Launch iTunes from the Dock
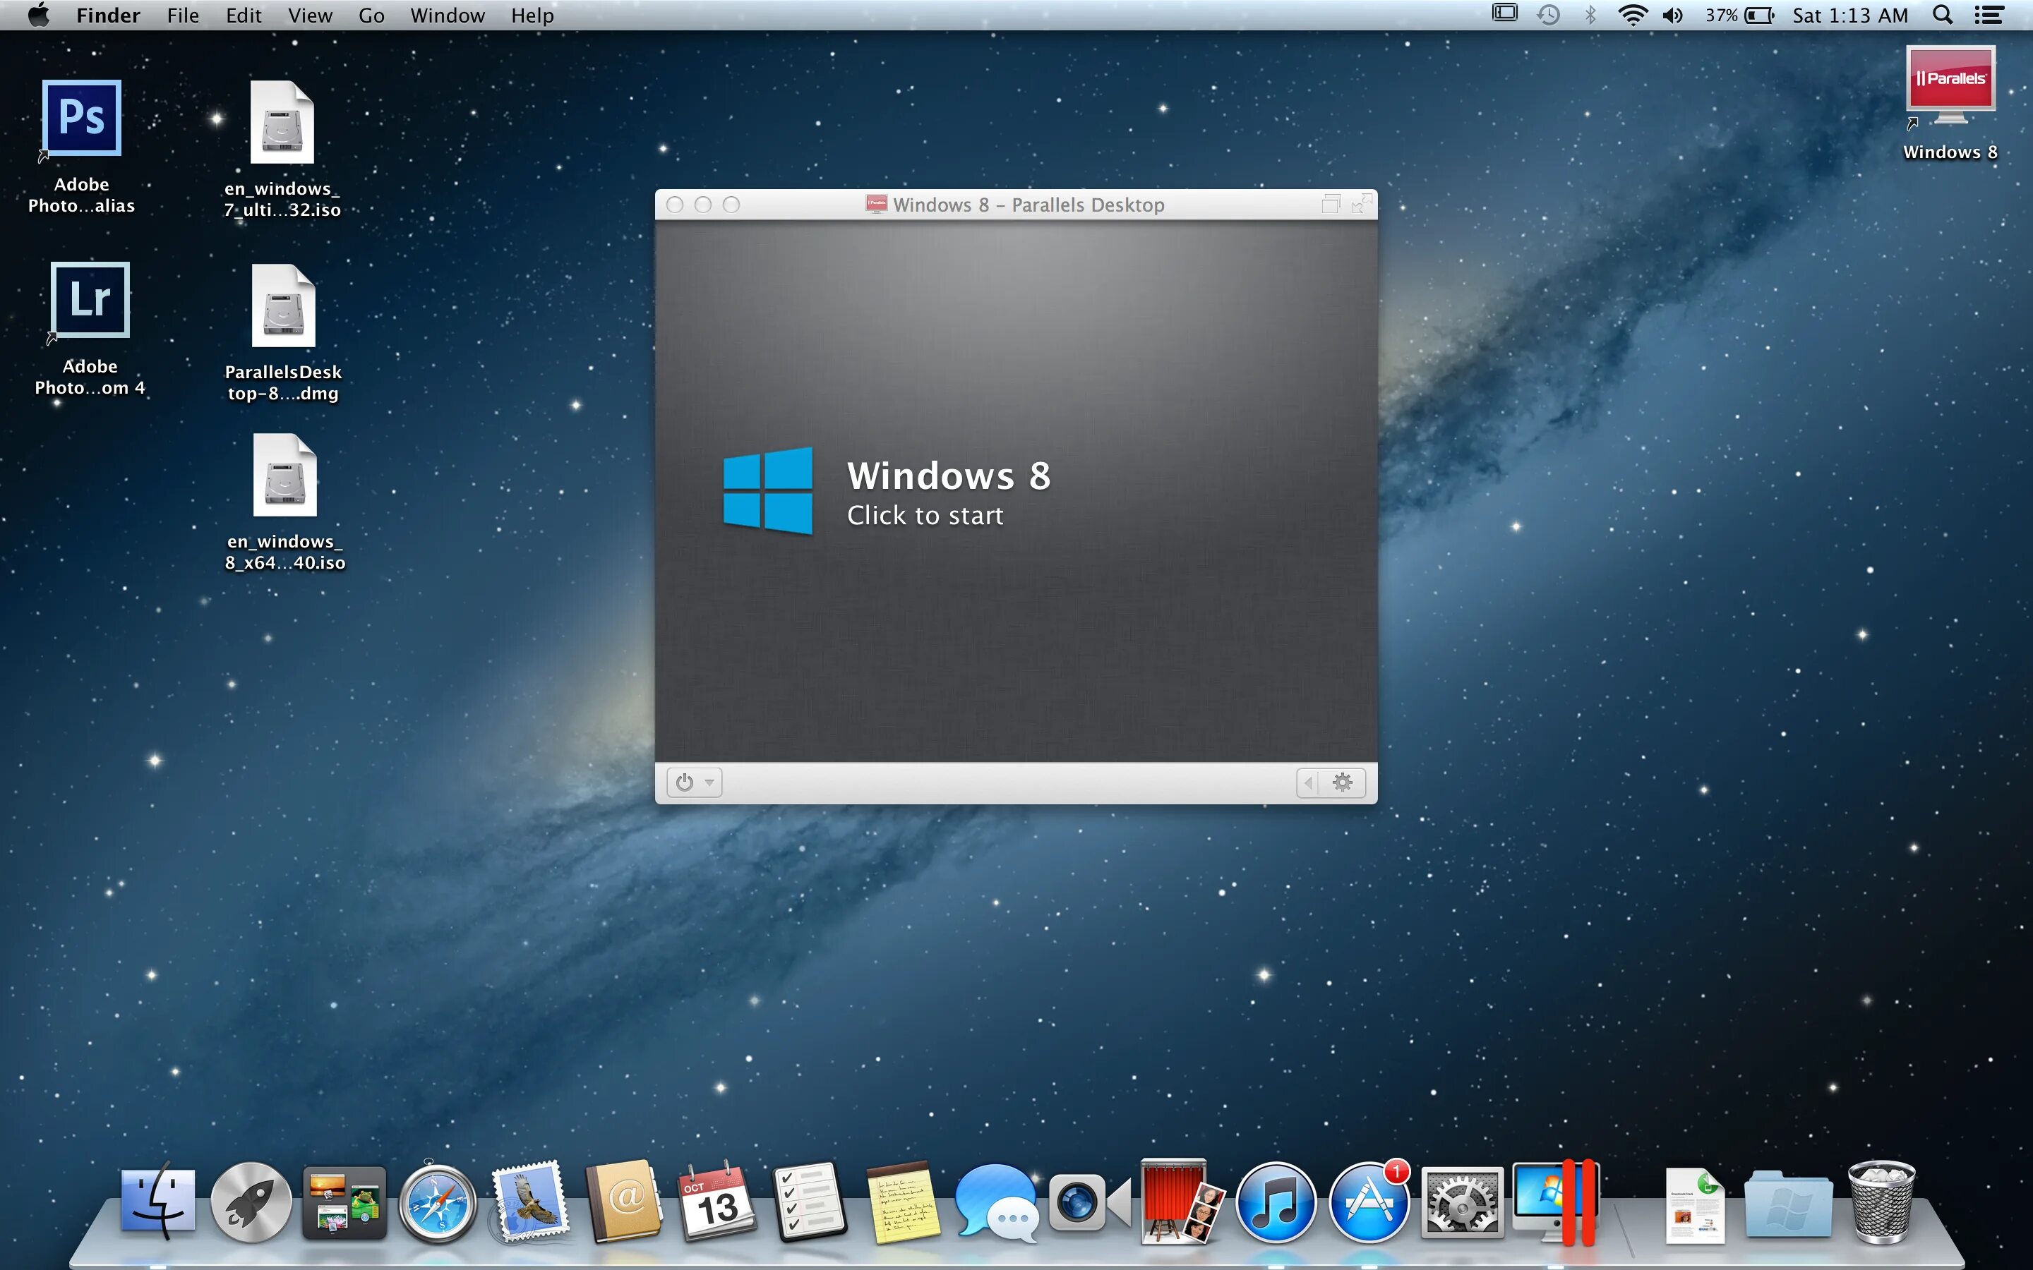Viewport: 2033px width, 1270px height. pos(1276,1202)
